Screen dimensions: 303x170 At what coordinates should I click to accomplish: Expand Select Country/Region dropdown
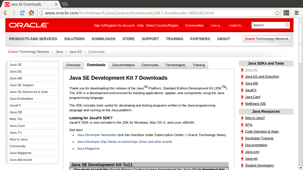(x=164, y=25)
